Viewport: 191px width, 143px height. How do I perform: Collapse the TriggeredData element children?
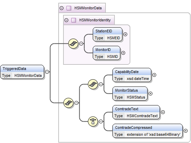(x=47, y=72)
